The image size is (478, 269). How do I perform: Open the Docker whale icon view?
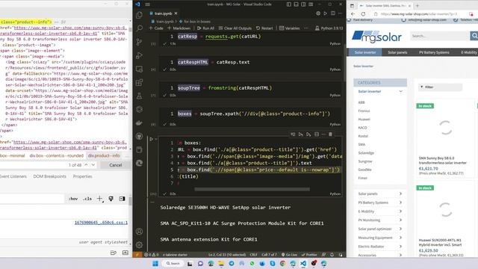tap(140, 123)
